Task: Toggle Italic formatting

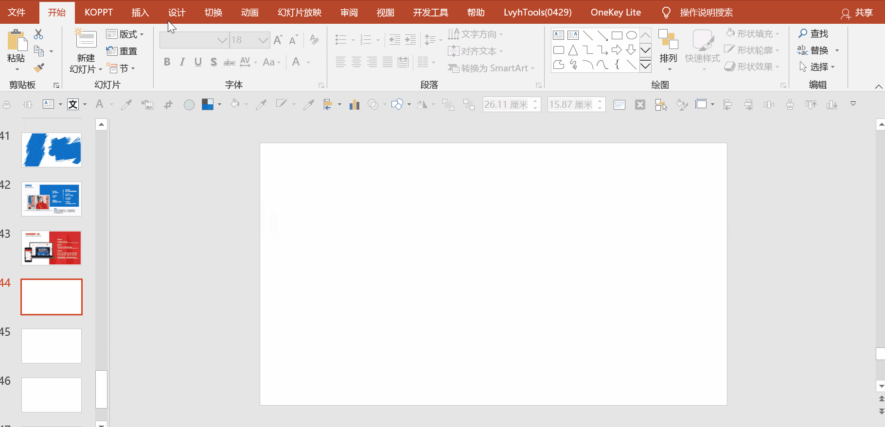Action: coord(182,62)
